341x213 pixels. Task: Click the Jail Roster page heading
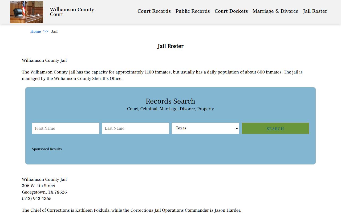pyautogui.click(x=170, y=46)
